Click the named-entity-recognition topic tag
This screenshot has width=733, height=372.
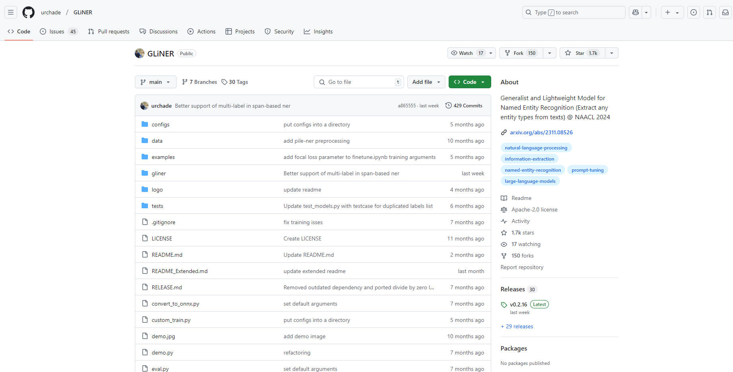(533, 170)
